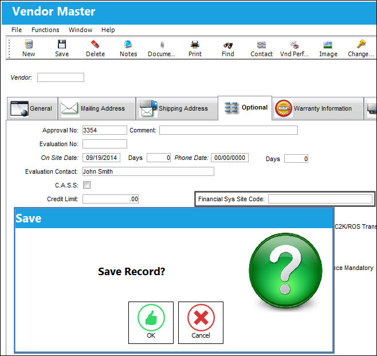Open Notes from the toolbar

[x=128, y=49]
